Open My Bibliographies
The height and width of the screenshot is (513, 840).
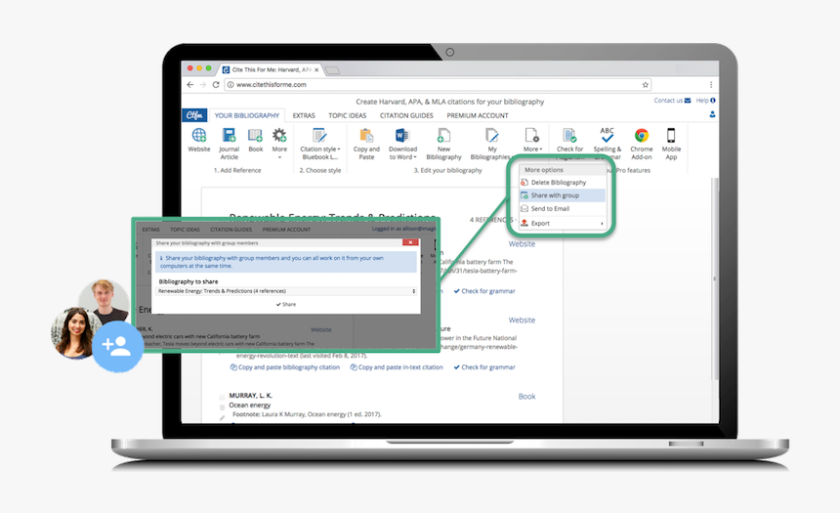[x=490, y=144]
